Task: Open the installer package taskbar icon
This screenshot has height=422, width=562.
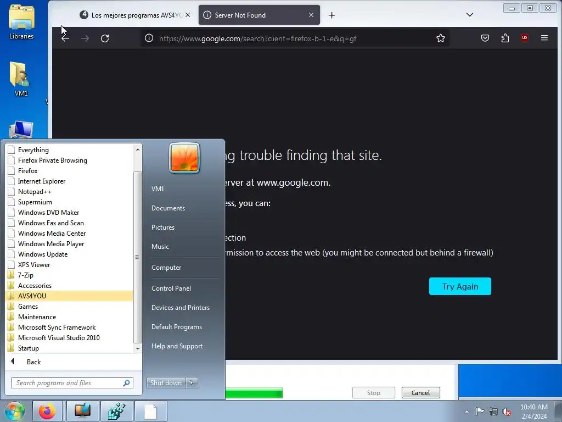Action: (x=117, y=411)
